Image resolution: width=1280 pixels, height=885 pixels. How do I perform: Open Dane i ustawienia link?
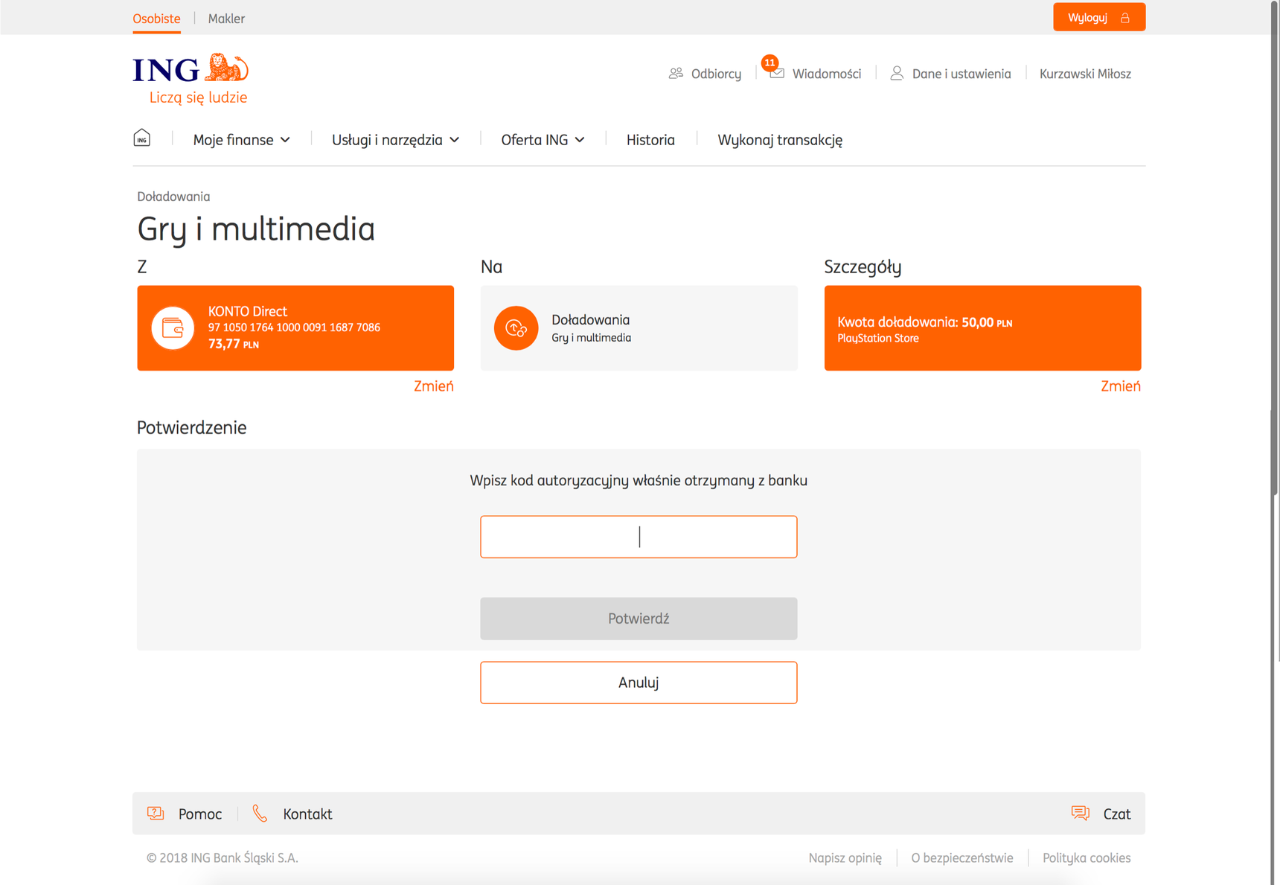pos(961,74)
